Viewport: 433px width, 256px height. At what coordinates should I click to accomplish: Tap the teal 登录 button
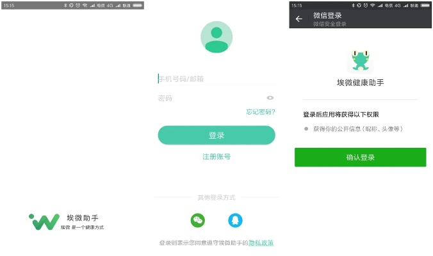pyautogui.click(x=216, y=135)
